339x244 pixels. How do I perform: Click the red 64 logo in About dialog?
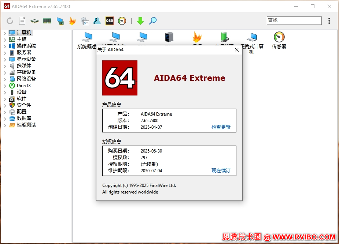coord(120,78)
